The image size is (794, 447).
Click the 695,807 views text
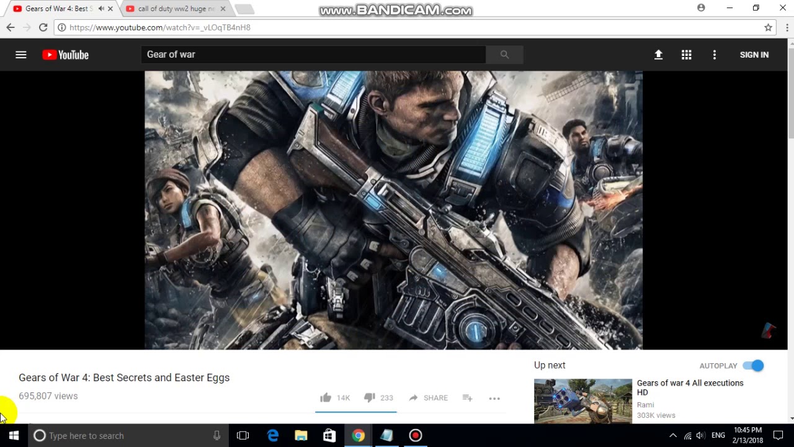point(48,396)
